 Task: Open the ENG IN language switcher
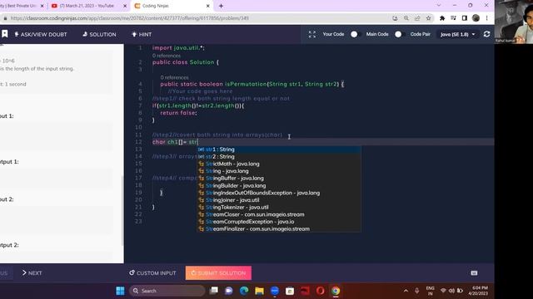click(431, 291)
